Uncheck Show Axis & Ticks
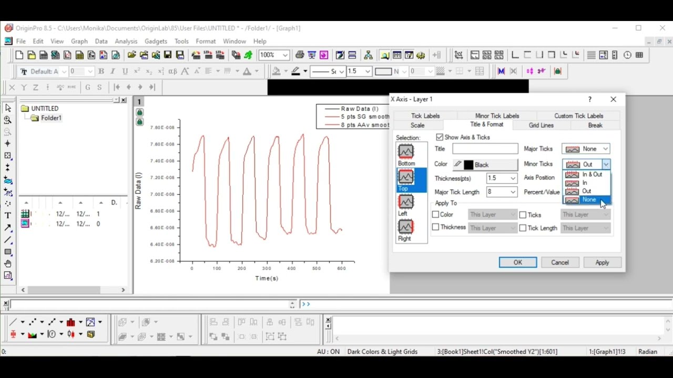 pyautogui.click(x=440, y=137)
